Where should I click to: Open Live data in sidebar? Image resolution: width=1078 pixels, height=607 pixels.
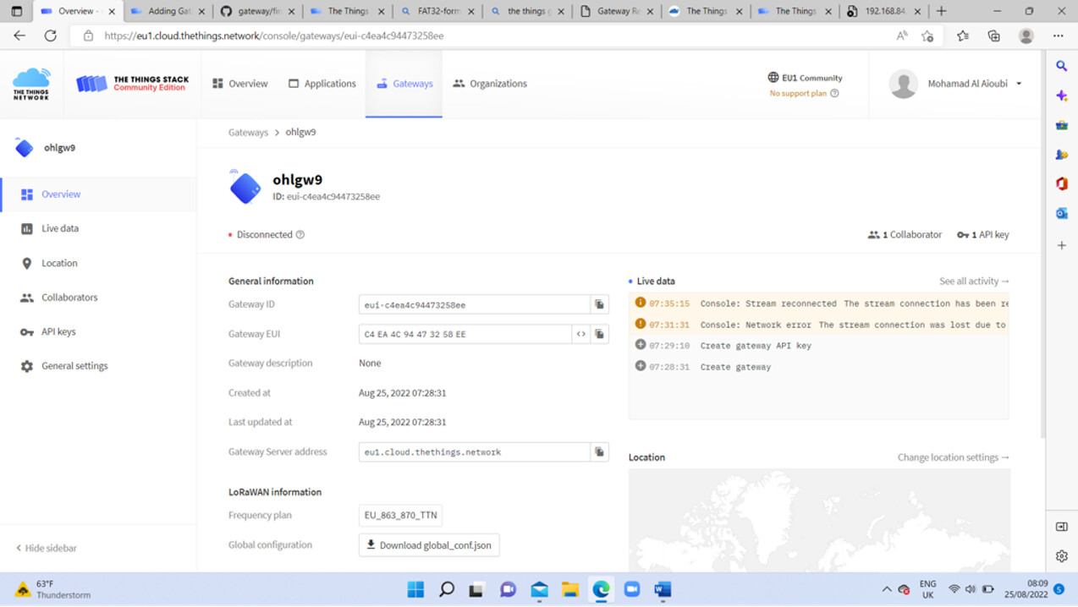[x=59, y=228]
